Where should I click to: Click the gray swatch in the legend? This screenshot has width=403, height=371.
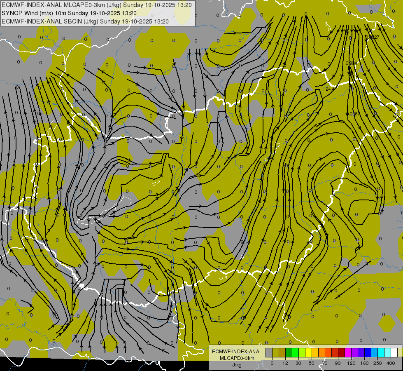click(x=269, y=352)
